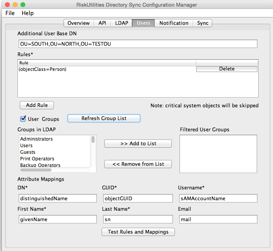Viewport: 273px width, 251px height.
Task: Select Administrators in Groups in LDAP
Action: pos(55,139)
